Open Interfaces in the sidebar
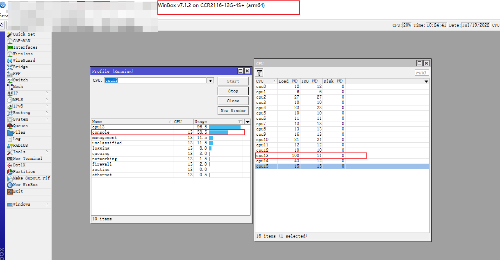The width and height of the screenshot is (500, 260). coord(25,47)
